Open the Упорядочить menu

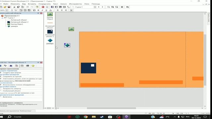click(x=44, y=4)
